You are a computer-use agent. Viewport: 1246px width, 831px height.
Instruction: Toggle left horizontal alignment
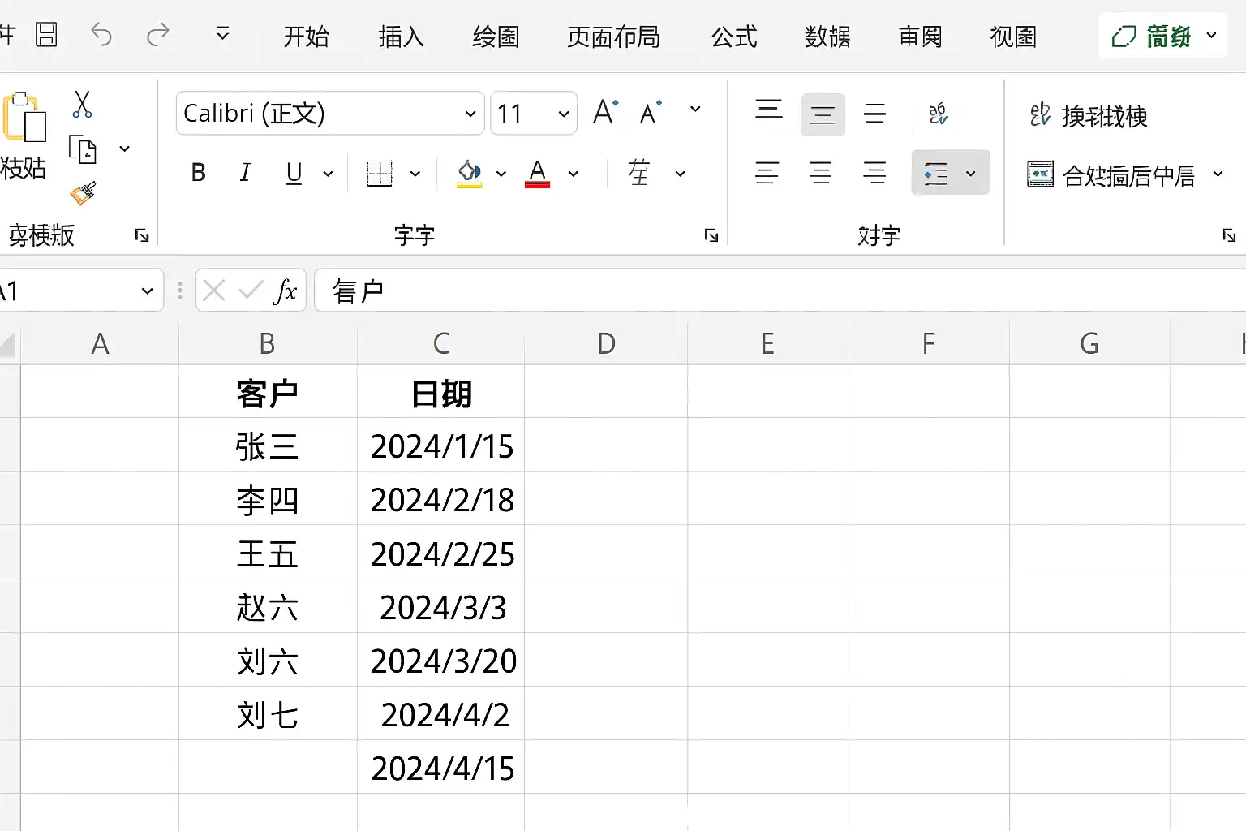click(767, 173)
